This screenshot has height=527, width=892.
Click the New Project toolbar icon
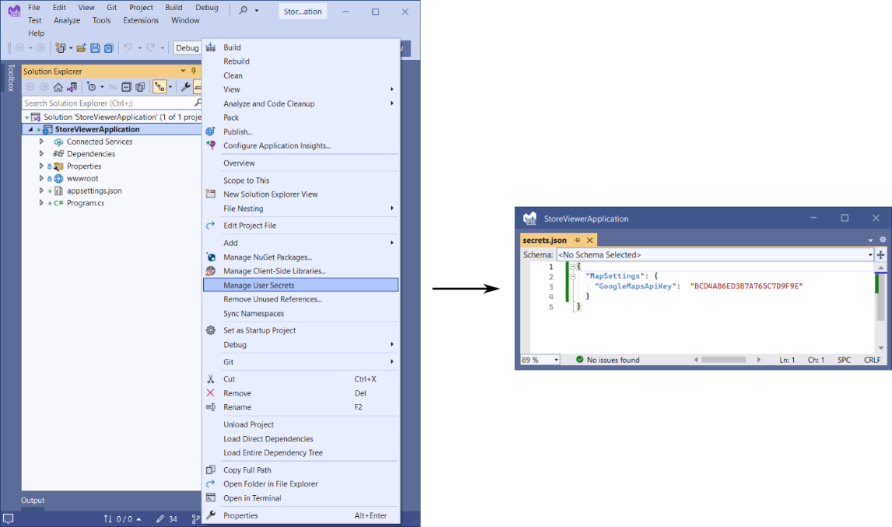[x=60, y=48]
